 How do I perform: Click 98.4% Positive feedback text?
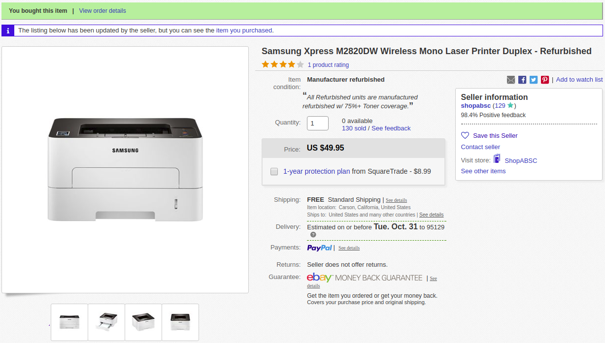click(x=493, y=115)
